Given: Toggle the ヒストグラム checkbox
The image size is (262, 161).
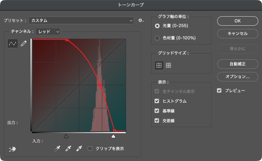Looking at the screenshot, I should (157, 101).
